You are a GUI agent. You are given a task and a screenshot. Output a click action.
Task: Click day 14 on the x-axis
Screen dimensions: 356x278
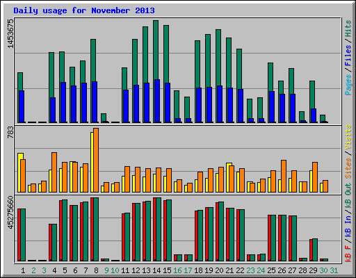pos(156,270)
